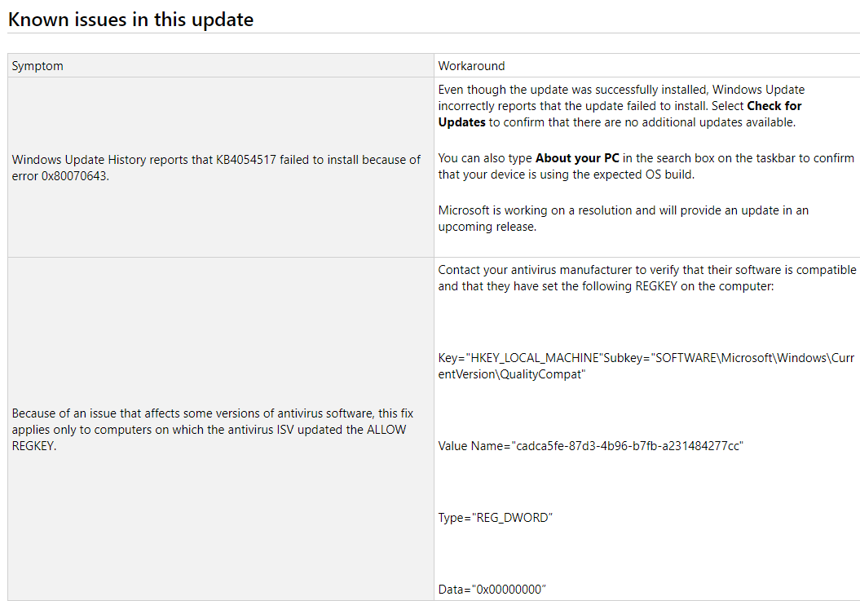Viewport: 860px width, 601px height.
Task: Click the Symptom column header
Action: coord(37,66)
